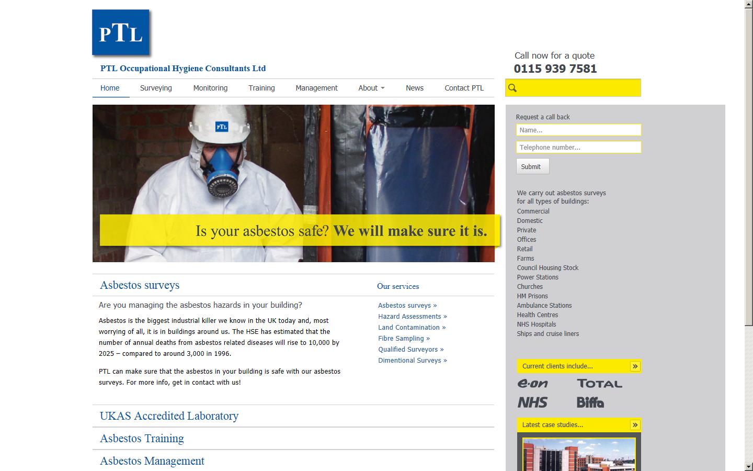Image resolution: width=753 pixels, height=471 pixels.
Task: Click the scroll down arrow on scrollbar
Action: pyautogui.click(x=749, y=466)
